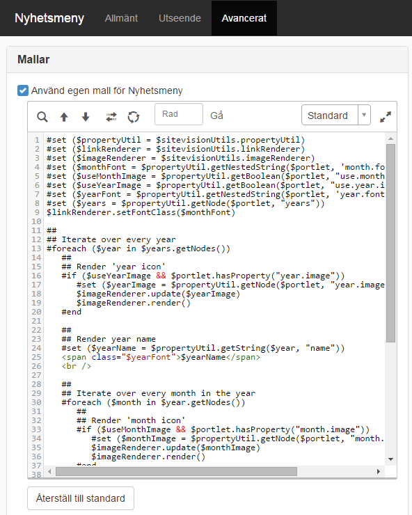Open the replace (swap arrows) tool
Screen dimensions: 412x515
111,117
